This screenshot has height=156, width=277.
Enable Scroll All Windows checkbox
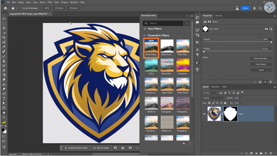[x=21, y=8]
